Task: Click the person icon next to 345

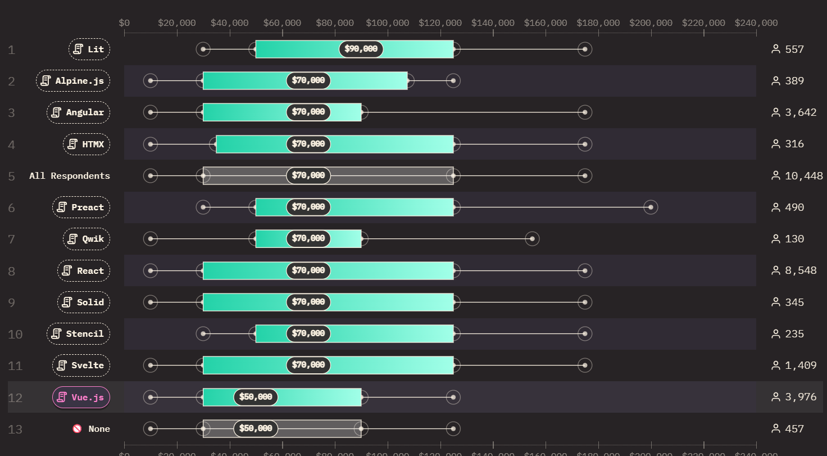Action: (x=776, y=302)
